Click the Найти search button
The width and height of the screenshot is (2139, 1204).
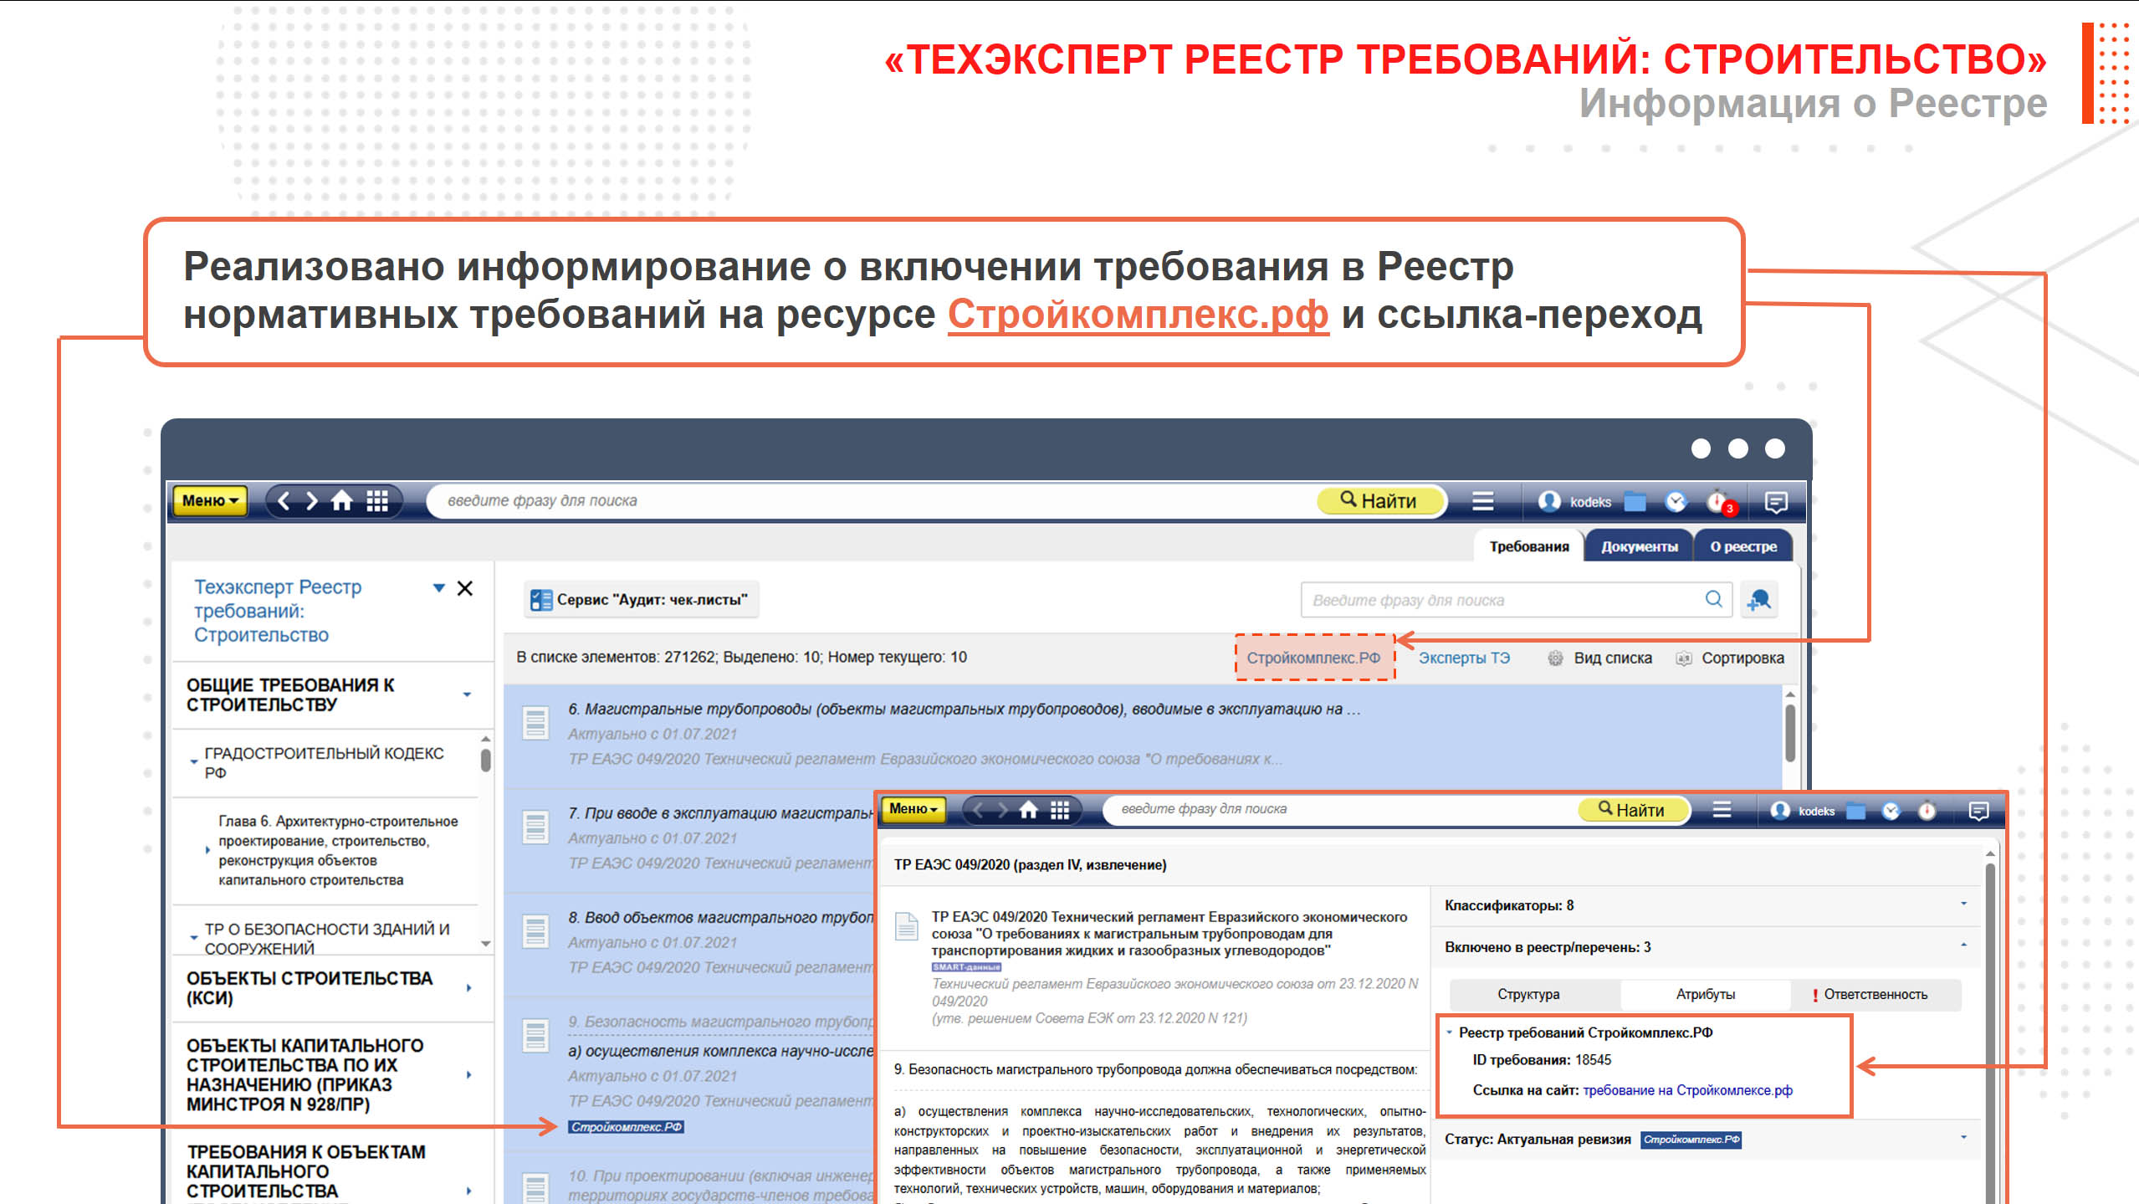1379,501
